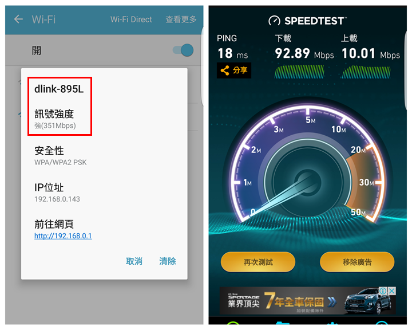
Task: Open the 查看更多 menu
Action: pos(181,19)
